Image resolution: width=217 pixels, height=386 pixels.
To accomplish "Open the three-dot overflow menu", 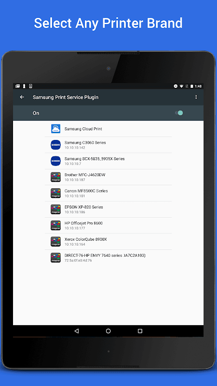I will point(196,97).
